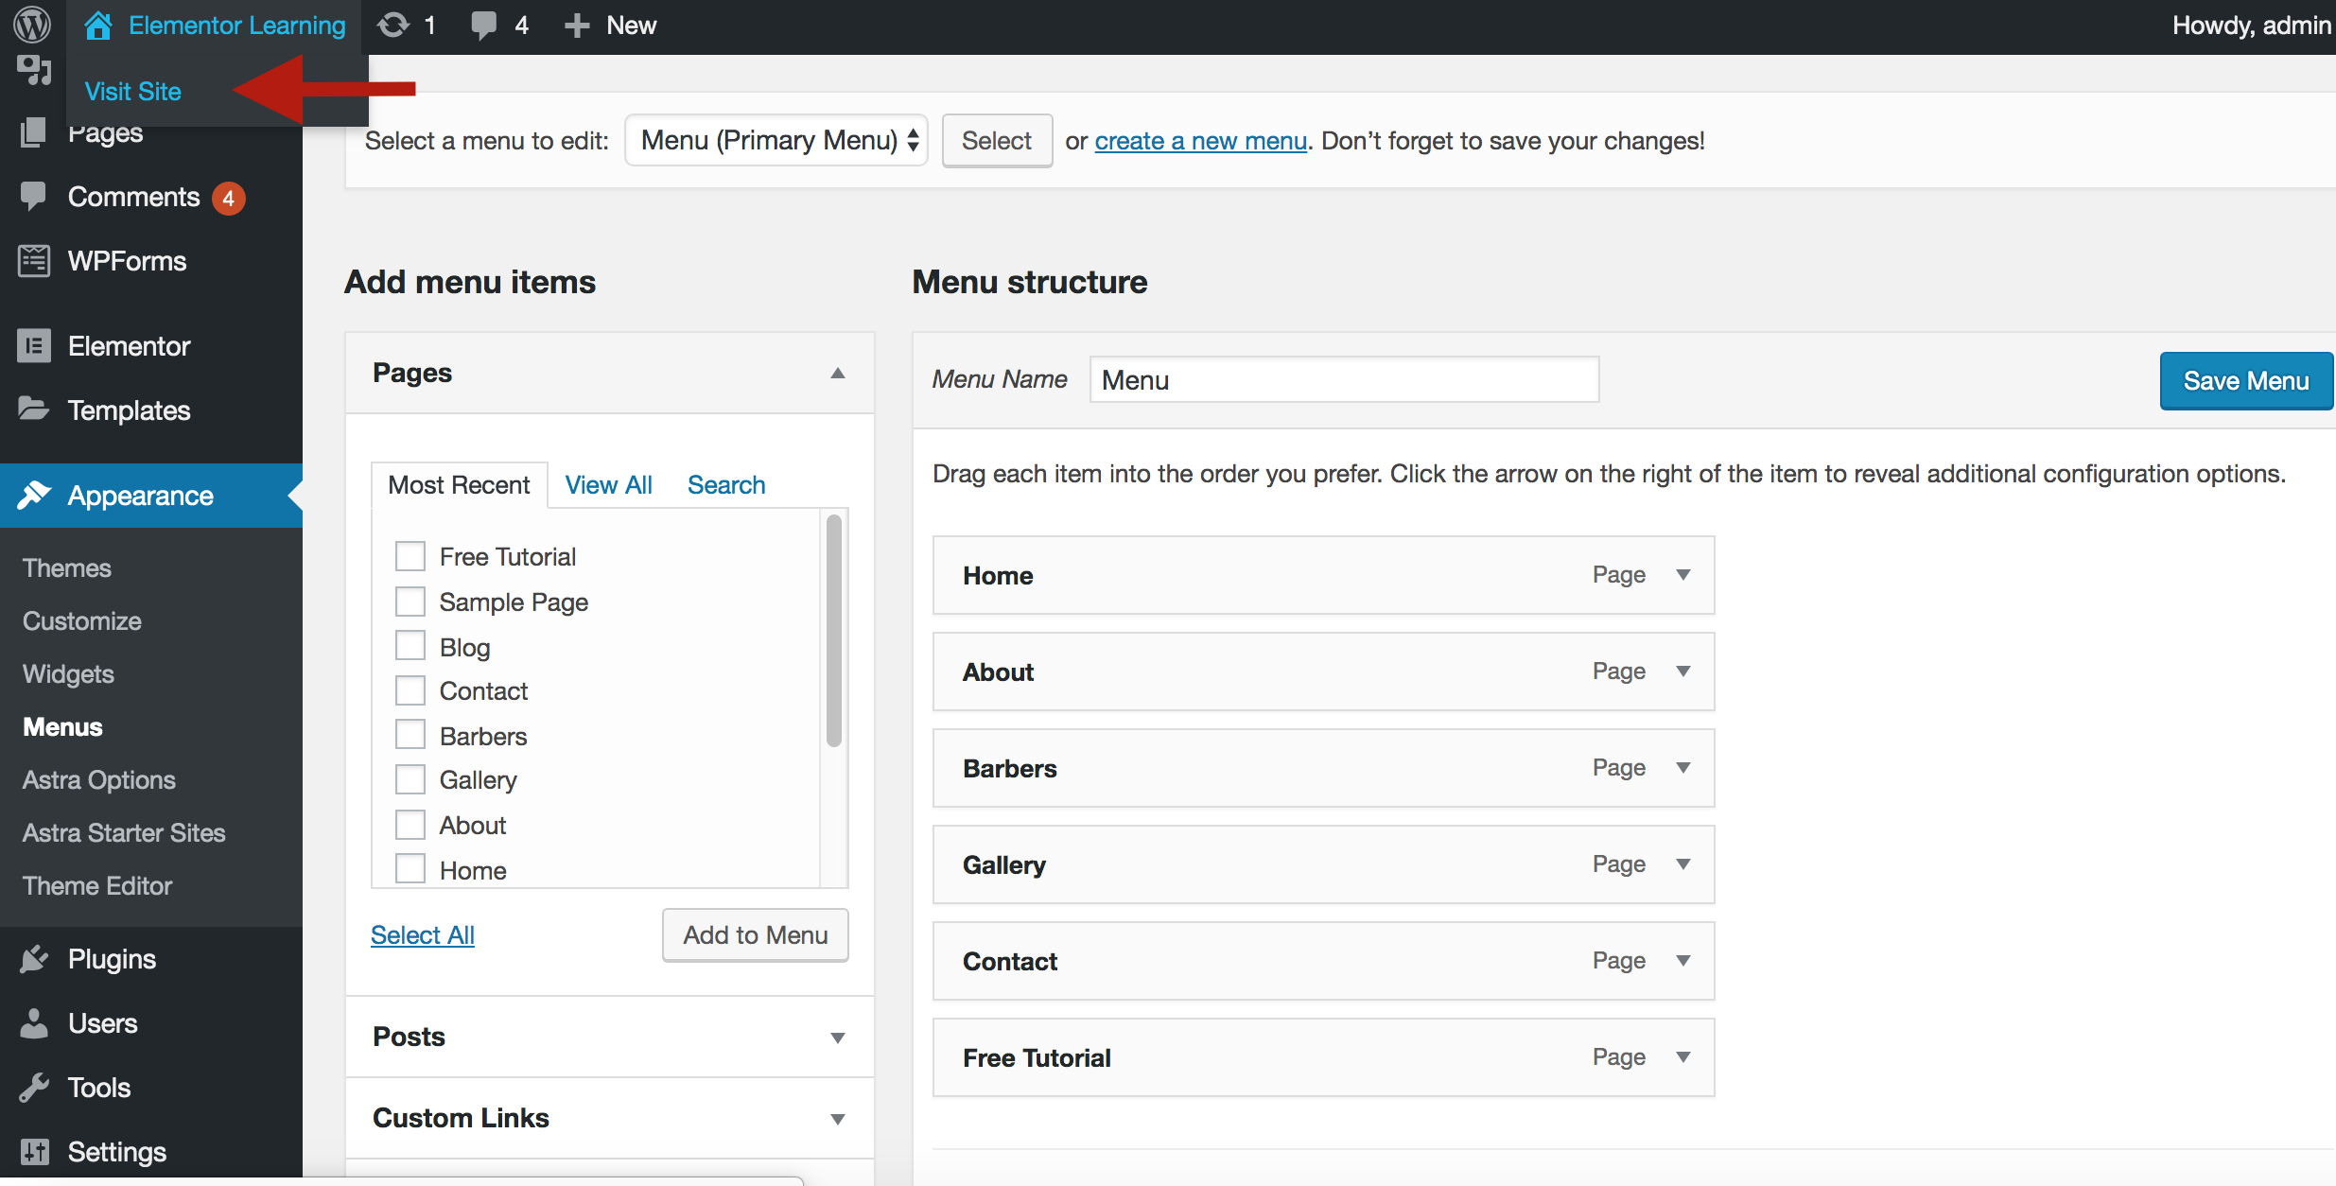Viewport: 2336px width, 1186px height.
Task: Click the comments bubble icon in admin bar
Action: [x=484, y=25]
